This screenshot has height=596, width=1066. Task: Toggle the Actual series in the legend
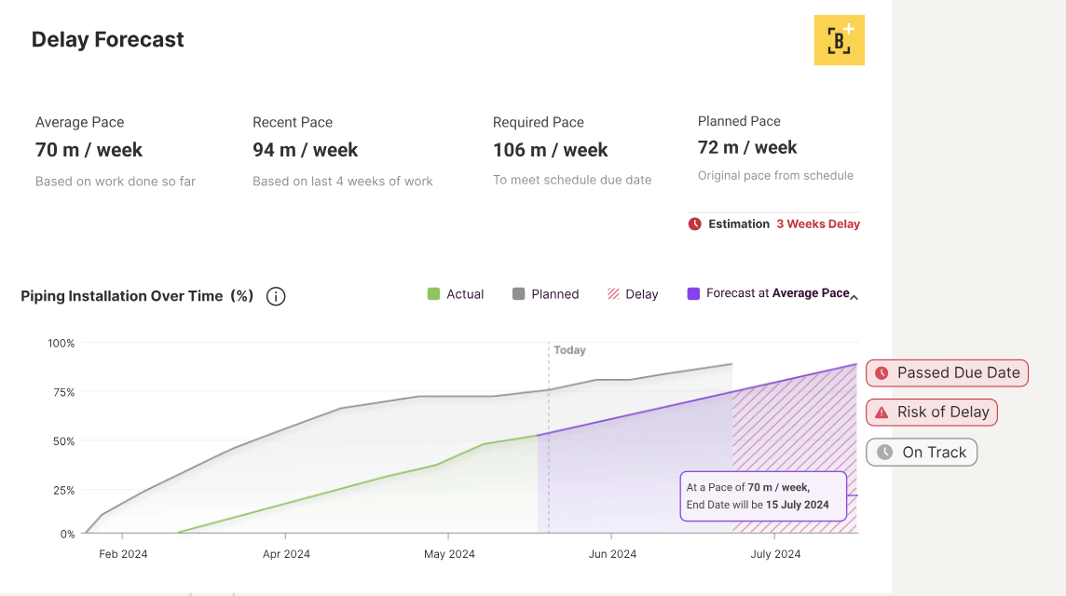[456, 293]
